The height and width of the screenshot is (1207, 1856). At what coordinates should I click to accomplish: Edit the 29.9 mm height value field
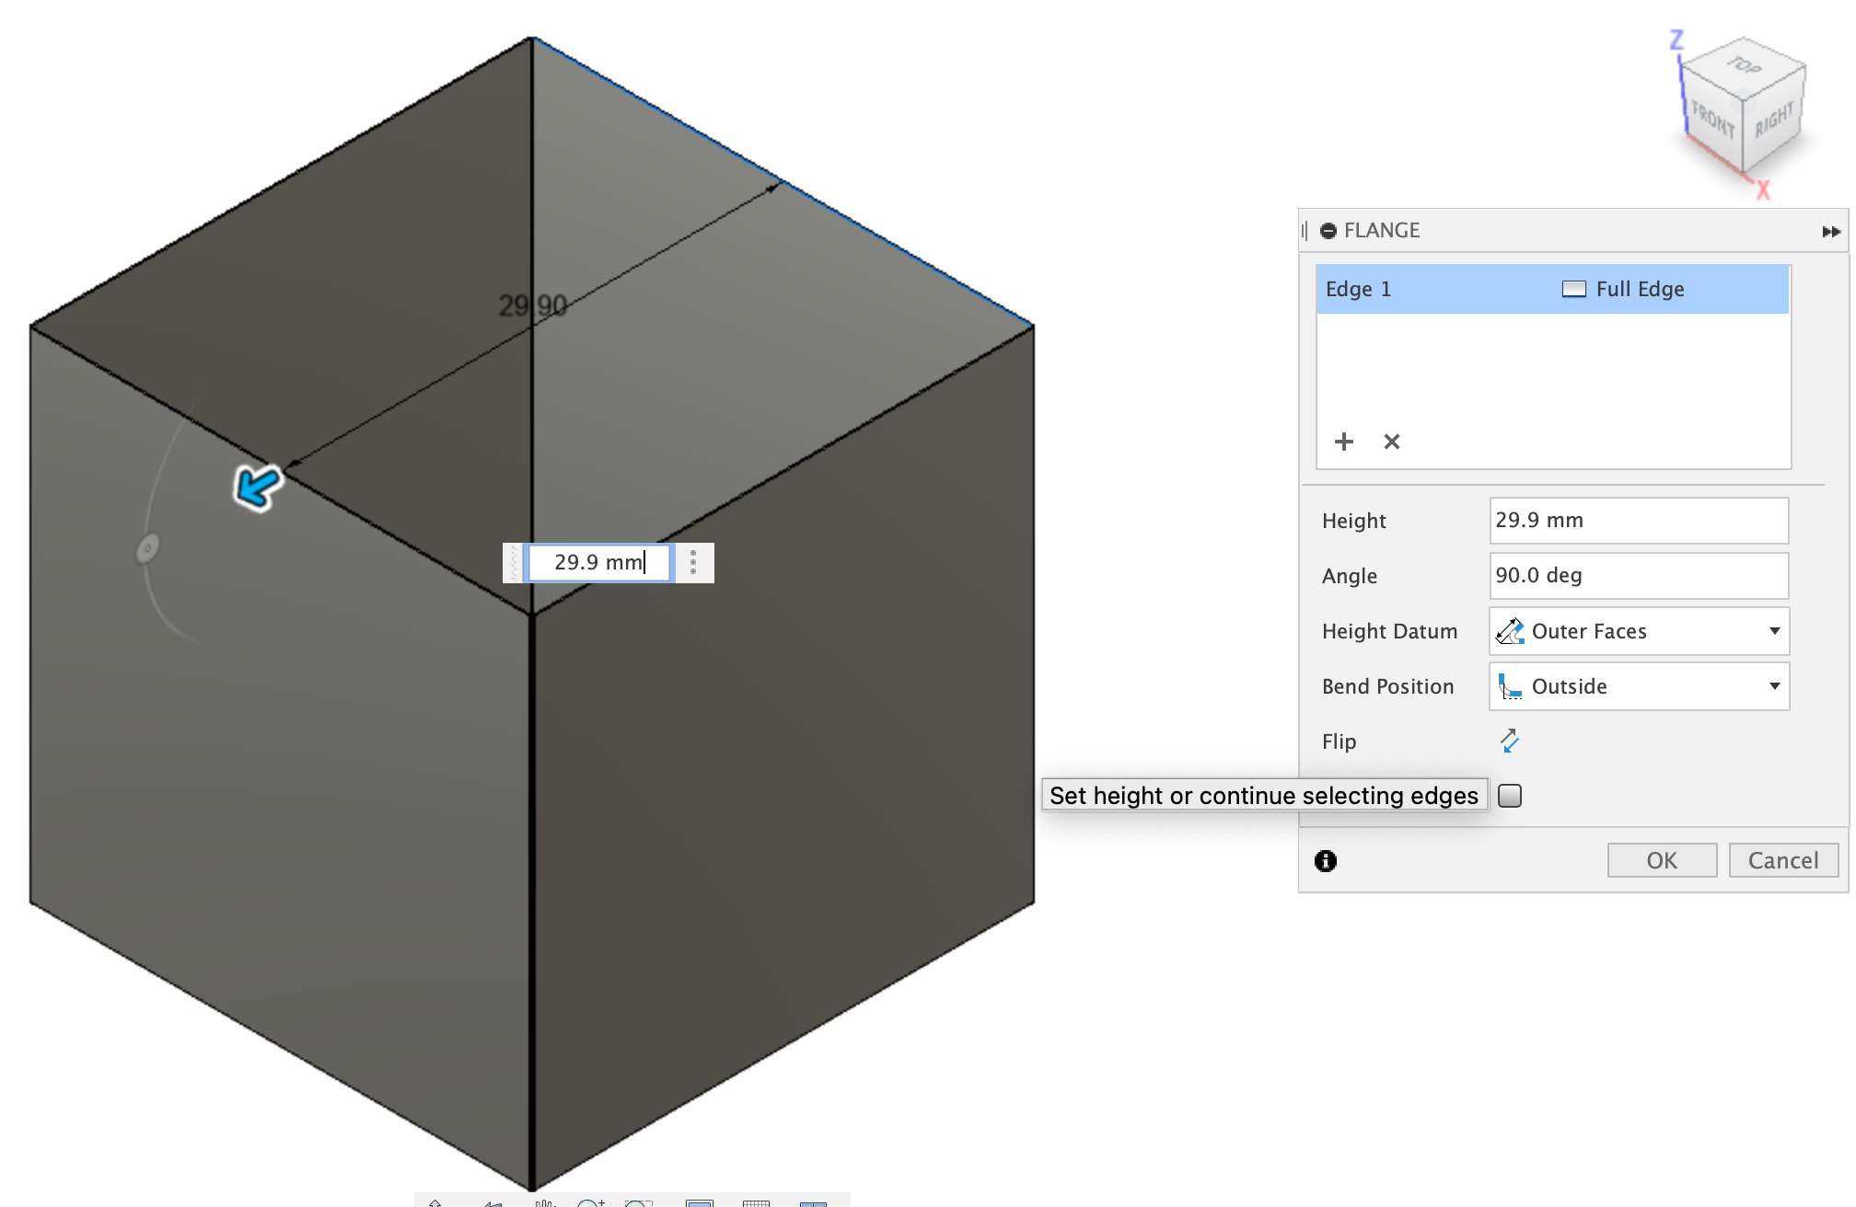click(x=1638, y=520)
